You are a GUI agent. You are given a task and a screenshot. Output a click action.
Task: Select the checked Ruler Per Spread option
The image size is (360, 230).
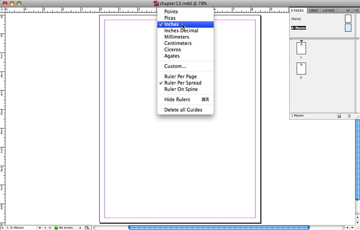click(182, 83)
